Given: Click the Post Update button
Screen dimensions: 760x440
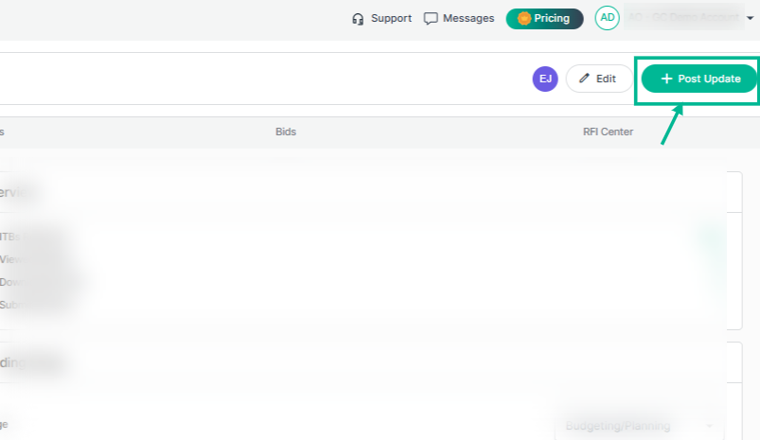Looking at the screenshot, I should pos(698,79).
